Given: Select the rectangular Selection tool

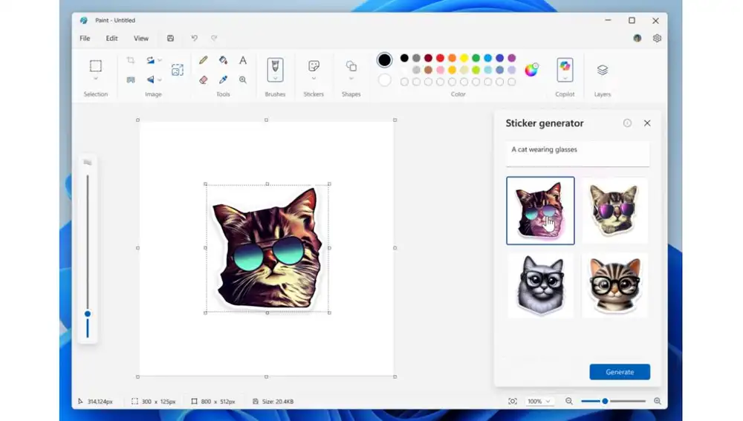Looking at the screenshot, I should click(96, 66).
